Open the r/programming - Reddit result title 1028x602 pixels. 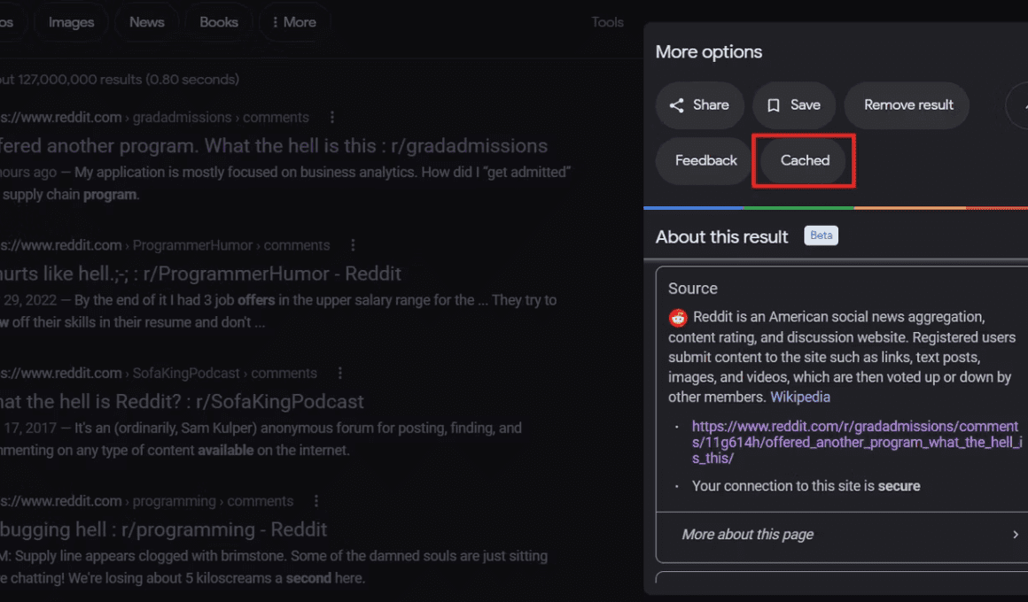coord(163,529)
